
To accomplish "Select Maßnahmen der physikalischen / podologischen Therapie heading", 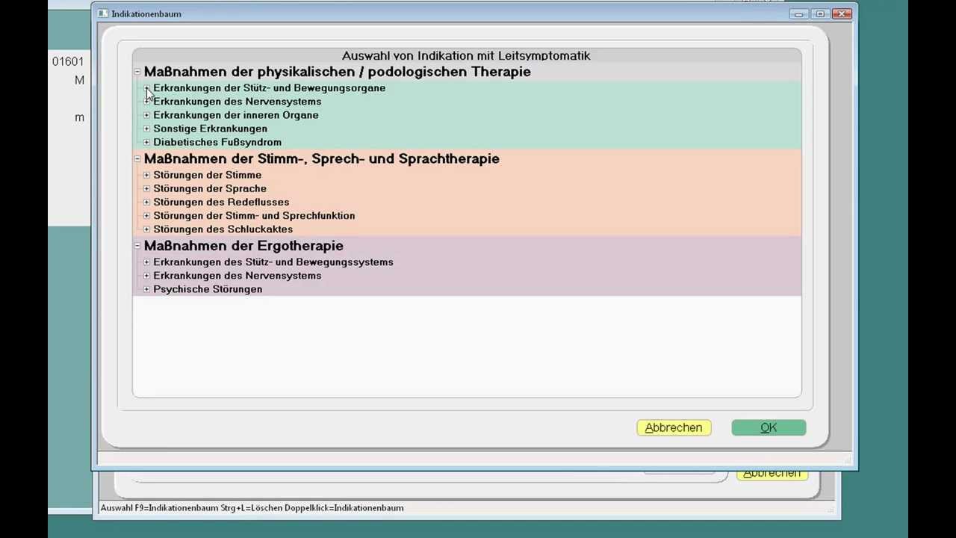I will (x=337, y=72).
